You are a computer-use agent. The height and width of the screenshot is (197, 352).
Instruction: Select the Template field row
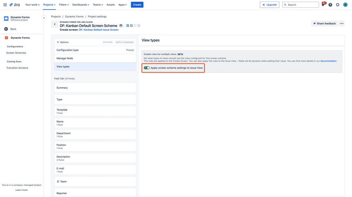click(95, 111)
